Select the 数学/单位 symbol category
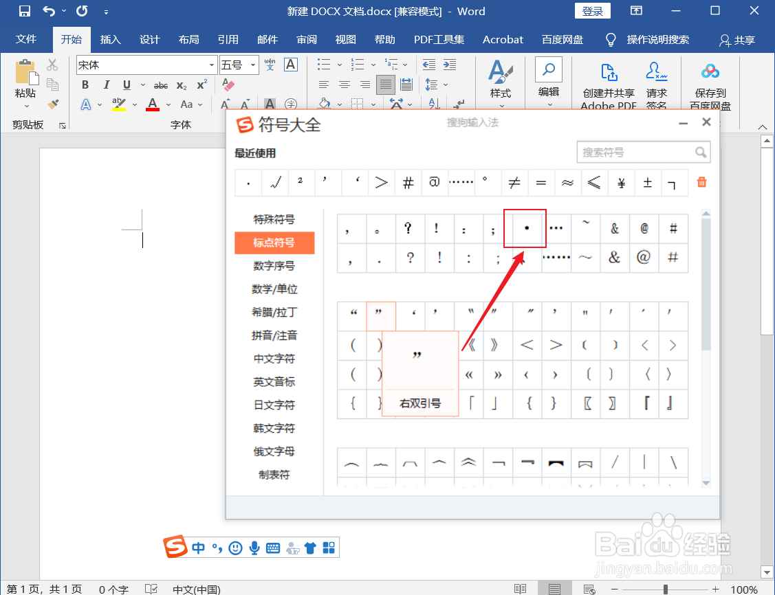775x595 pixels. click(274, 289)
